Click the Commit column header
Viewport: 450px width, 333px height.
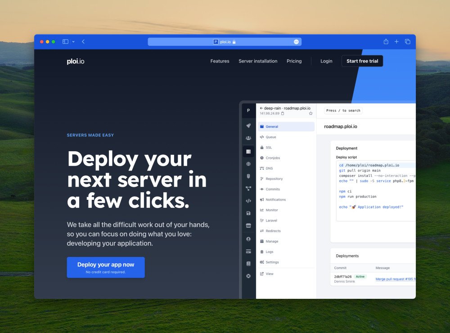(x=340, y=268)
